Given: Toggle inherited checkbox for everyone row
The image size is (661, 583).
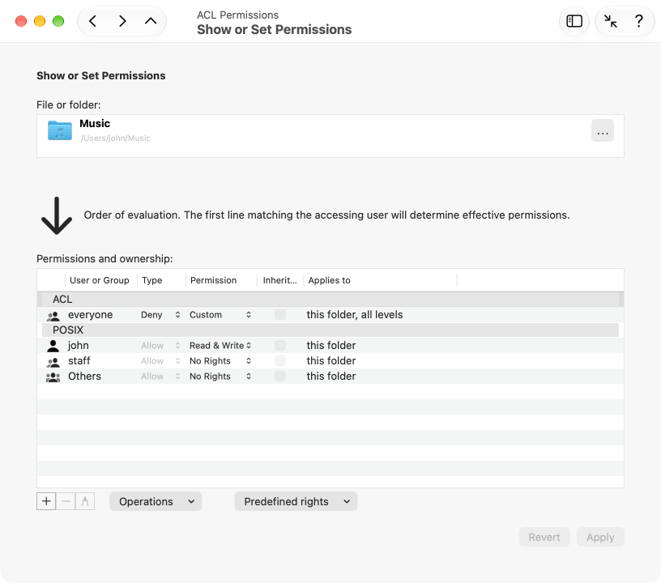Looking at the screenshot, I should 280,315.
